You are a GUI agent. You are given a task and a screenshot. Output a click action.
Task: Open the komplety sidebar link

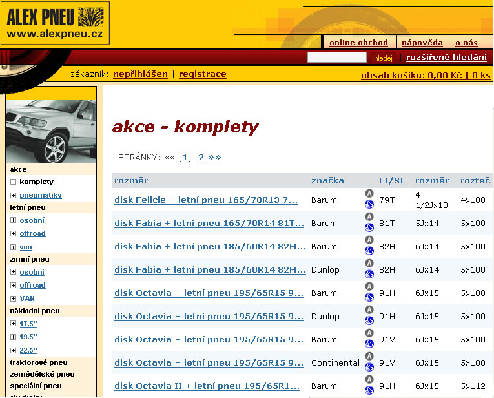[37, 182]
